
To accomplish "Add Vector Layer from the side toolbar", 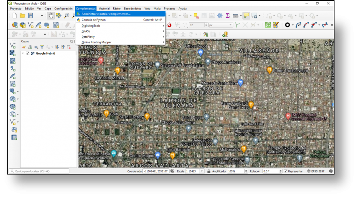I will click(13, 45).
